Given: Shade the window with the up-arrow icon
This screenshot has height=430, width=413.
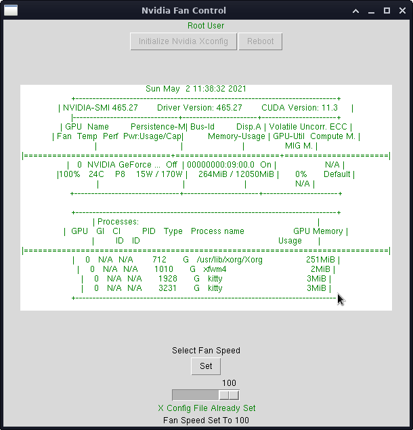Looking at the screenshot, I should point(356,11).
